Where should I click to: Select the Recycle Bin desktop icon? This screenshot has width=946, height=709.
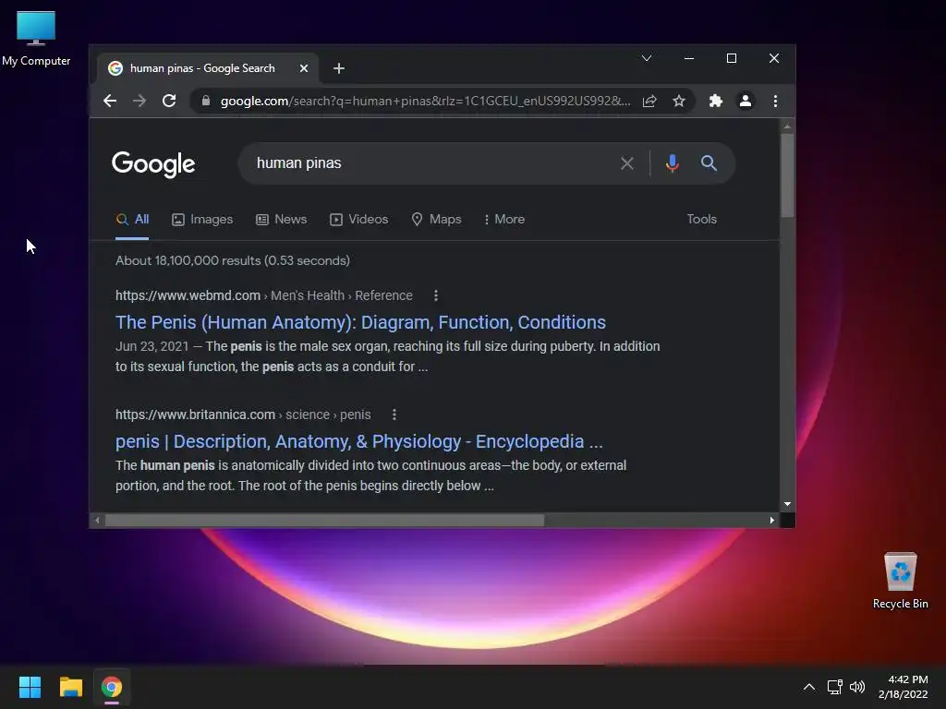(900, 581)
